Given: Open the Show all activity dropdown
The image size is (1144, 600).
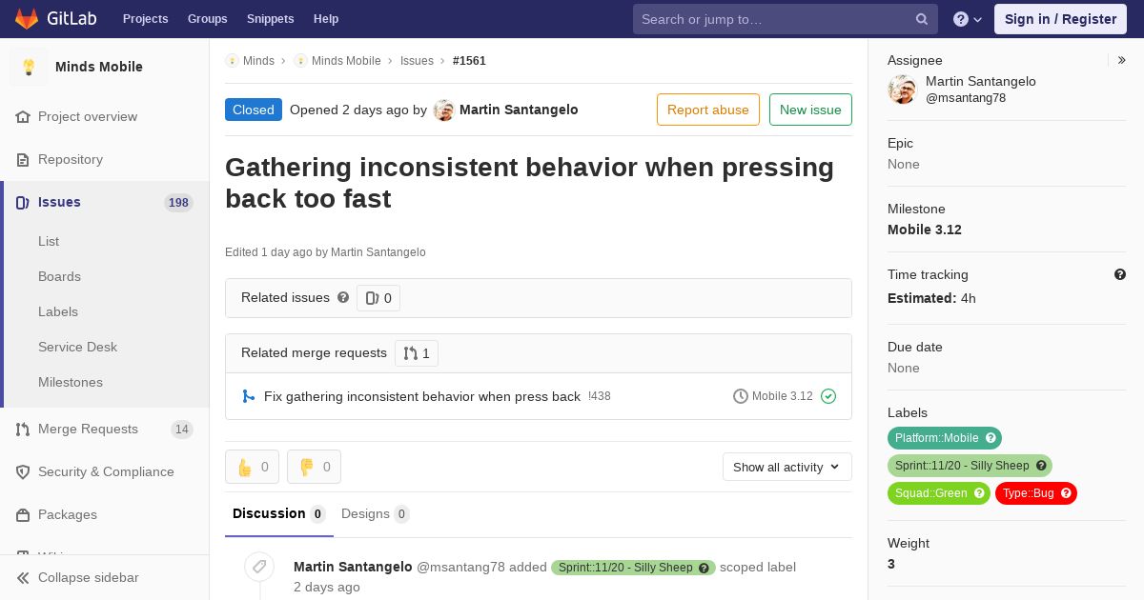Looking at the screenshot, I should click(x=787, y=467).
